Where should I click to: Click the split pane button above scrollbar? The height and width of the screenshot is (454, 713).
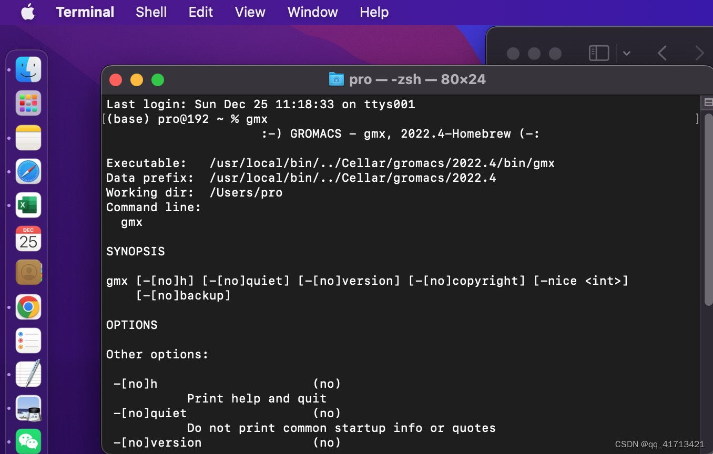coord(708,102)
